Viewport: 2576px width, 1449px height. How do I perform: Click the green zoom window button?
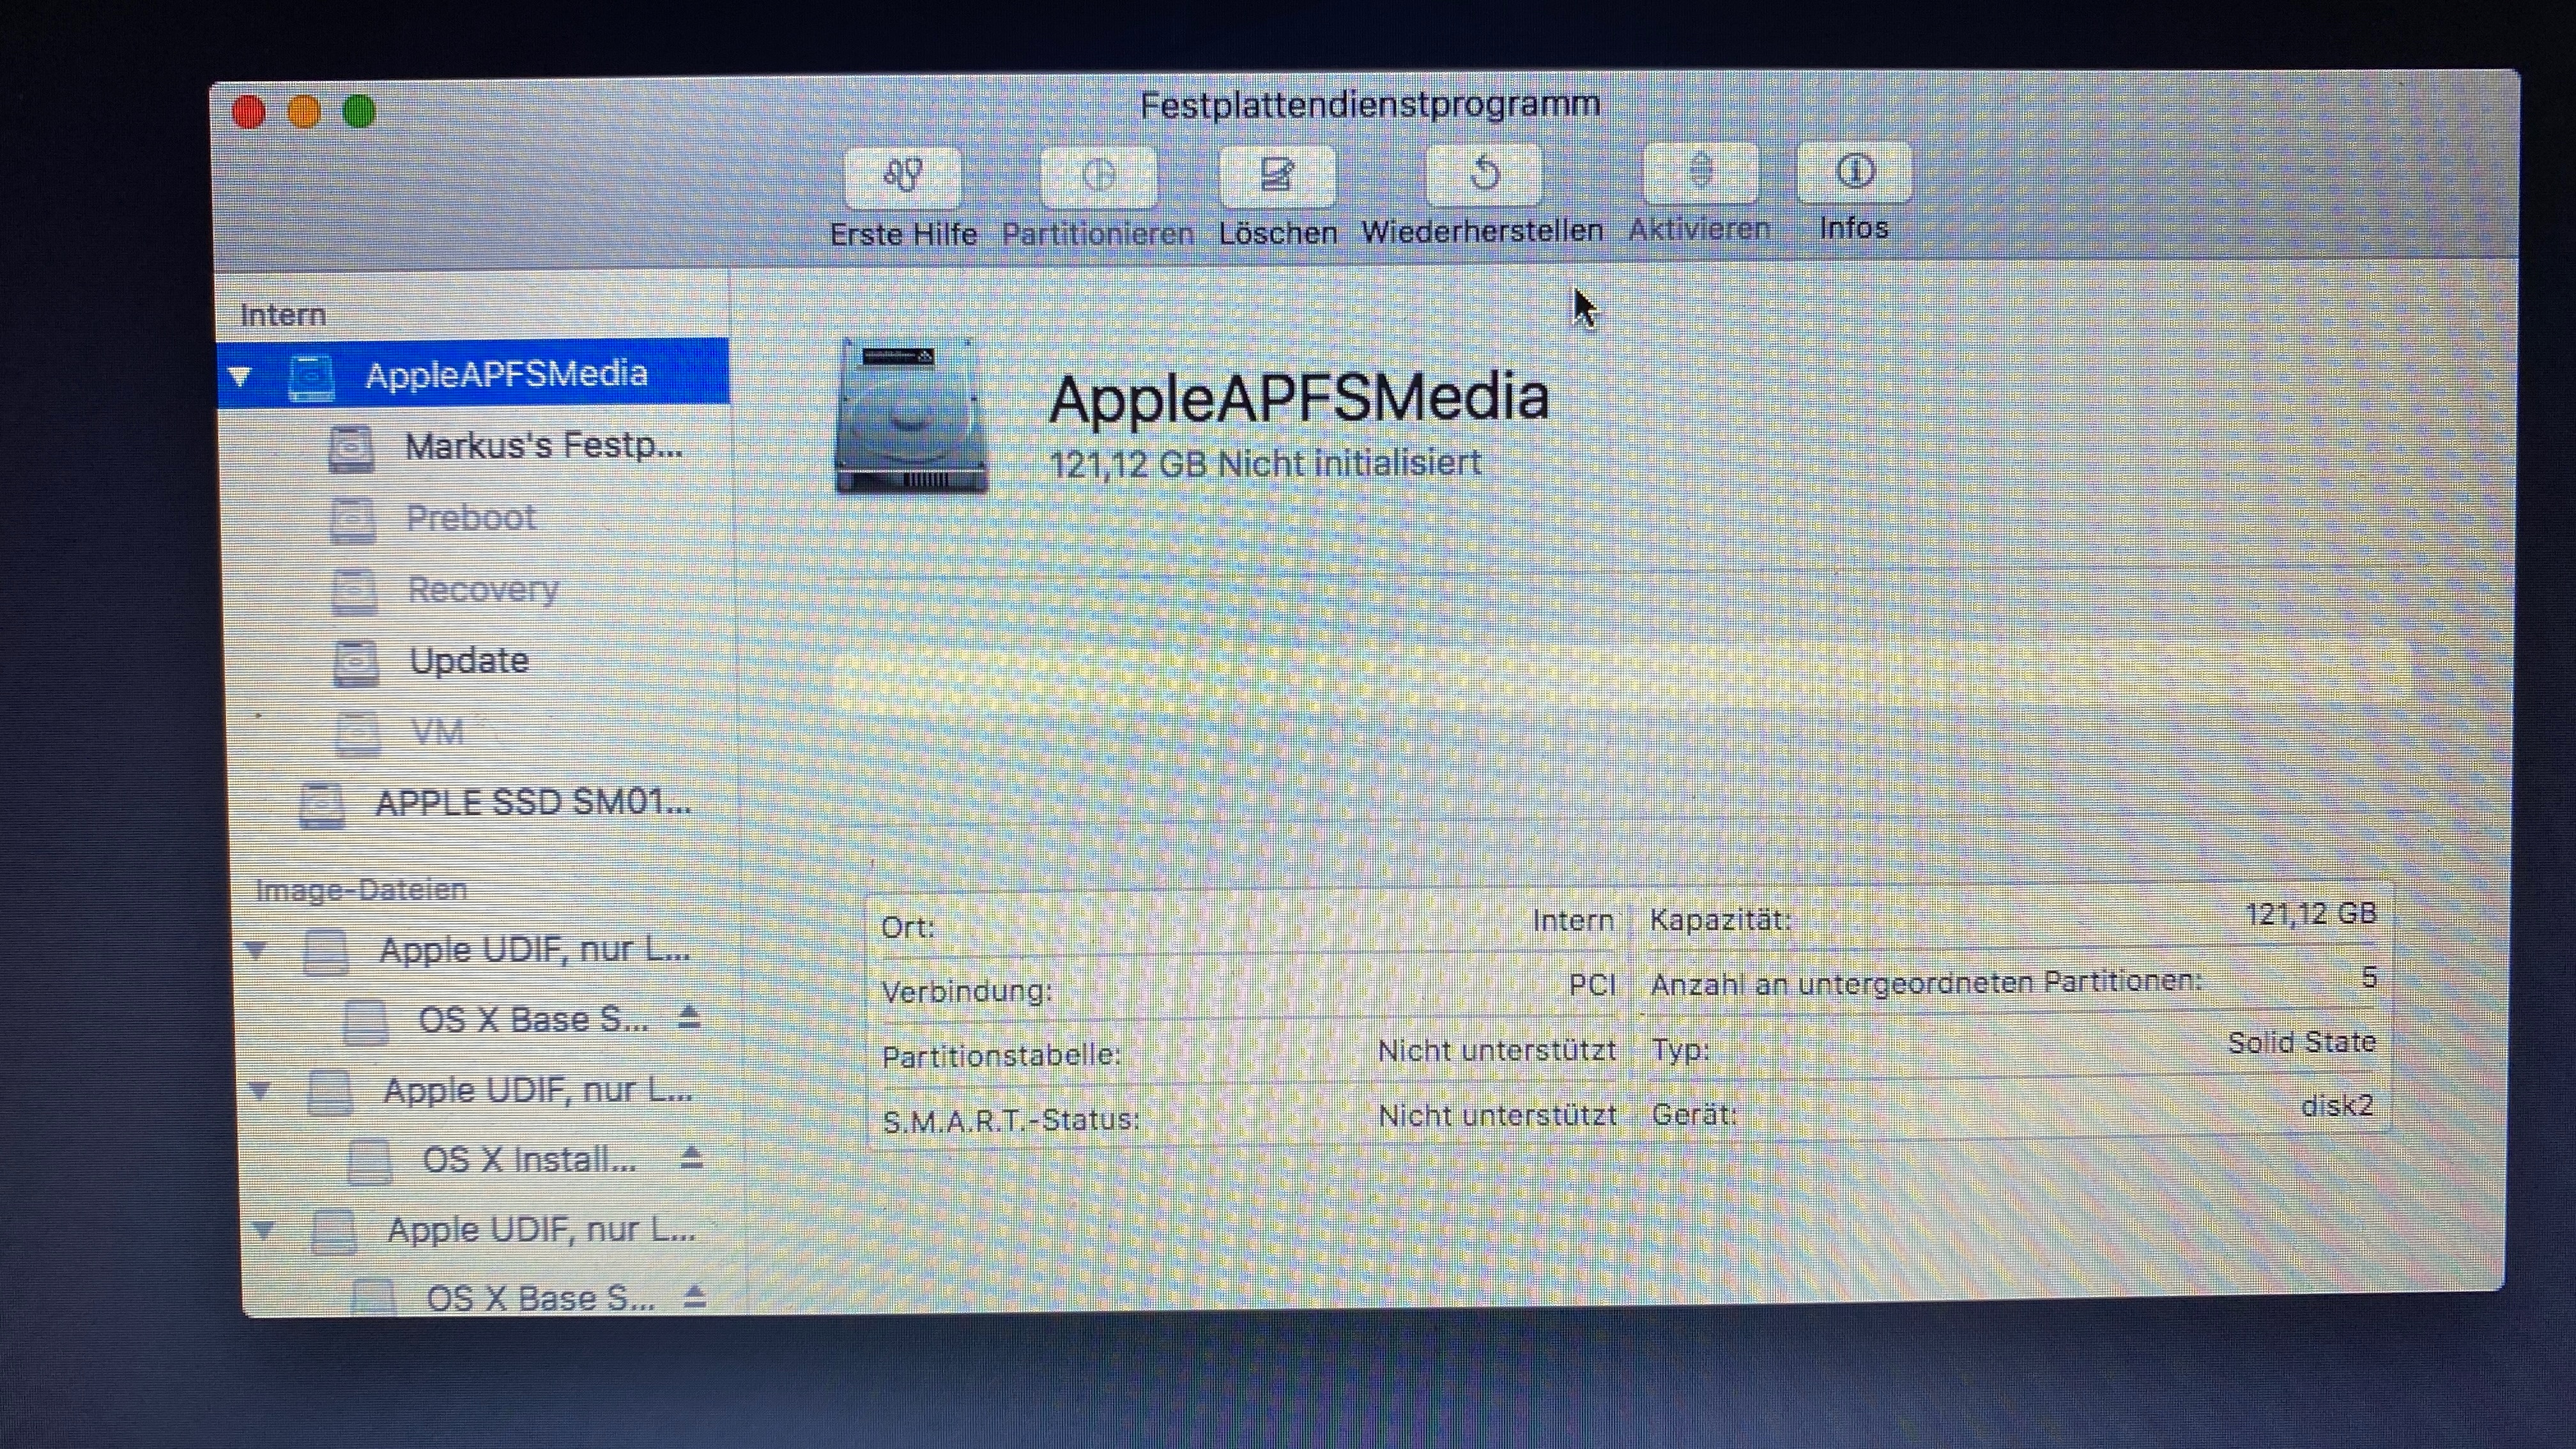pos(359,111)
